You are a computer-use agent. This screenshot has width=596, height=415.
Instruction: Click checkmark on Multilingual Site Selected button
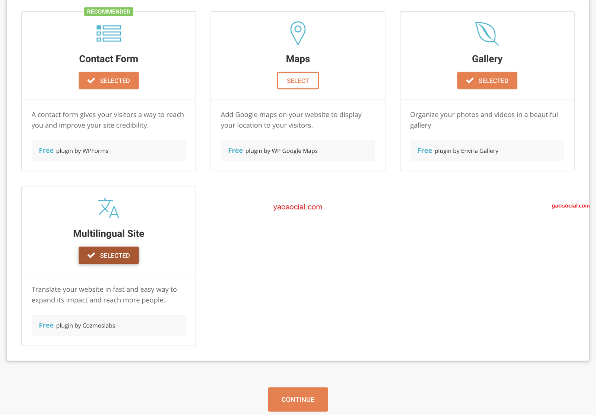pyautogui.click(x=91, y=255)
